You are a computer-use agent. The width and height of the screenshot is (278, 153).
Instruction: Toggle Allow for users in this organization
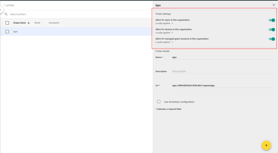(x=271, y=20)
